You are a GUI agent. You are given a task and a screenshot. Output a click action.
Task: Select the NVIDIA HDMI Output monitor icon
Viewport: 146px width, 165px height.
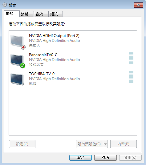point(17,41)
